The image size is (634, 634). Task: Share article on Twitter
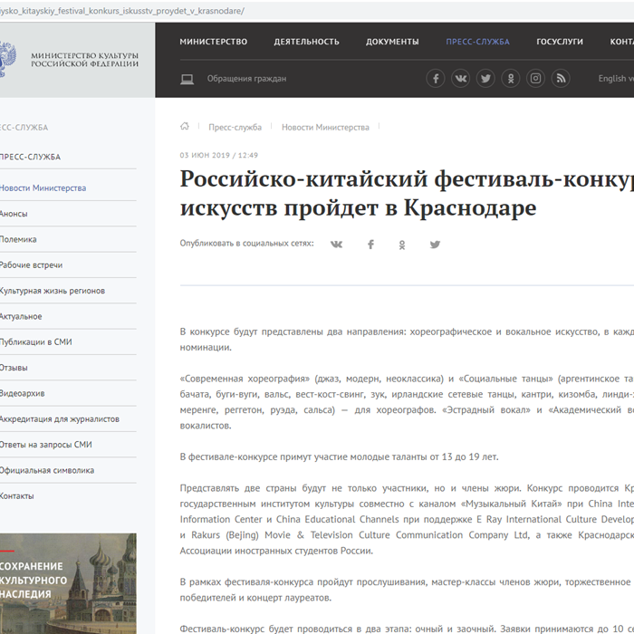[435, 245]
